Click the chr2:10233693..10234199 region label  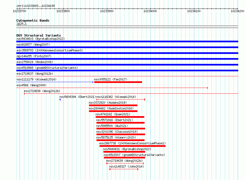pyautogui.click(x=36, y=6)
